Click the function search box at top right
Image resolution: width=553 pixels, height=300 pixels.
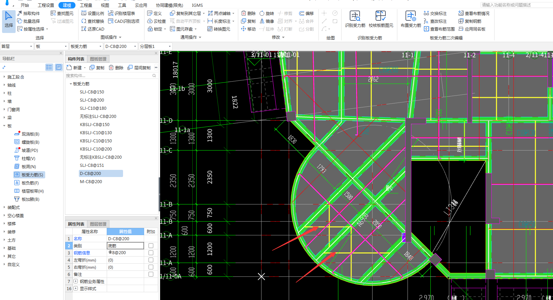pos(517,5)
